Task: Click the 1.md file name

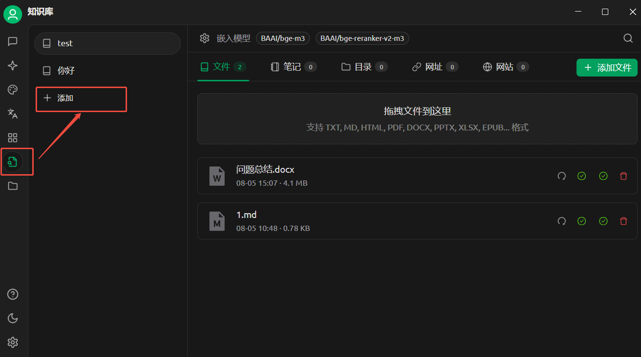Action: 246,215
